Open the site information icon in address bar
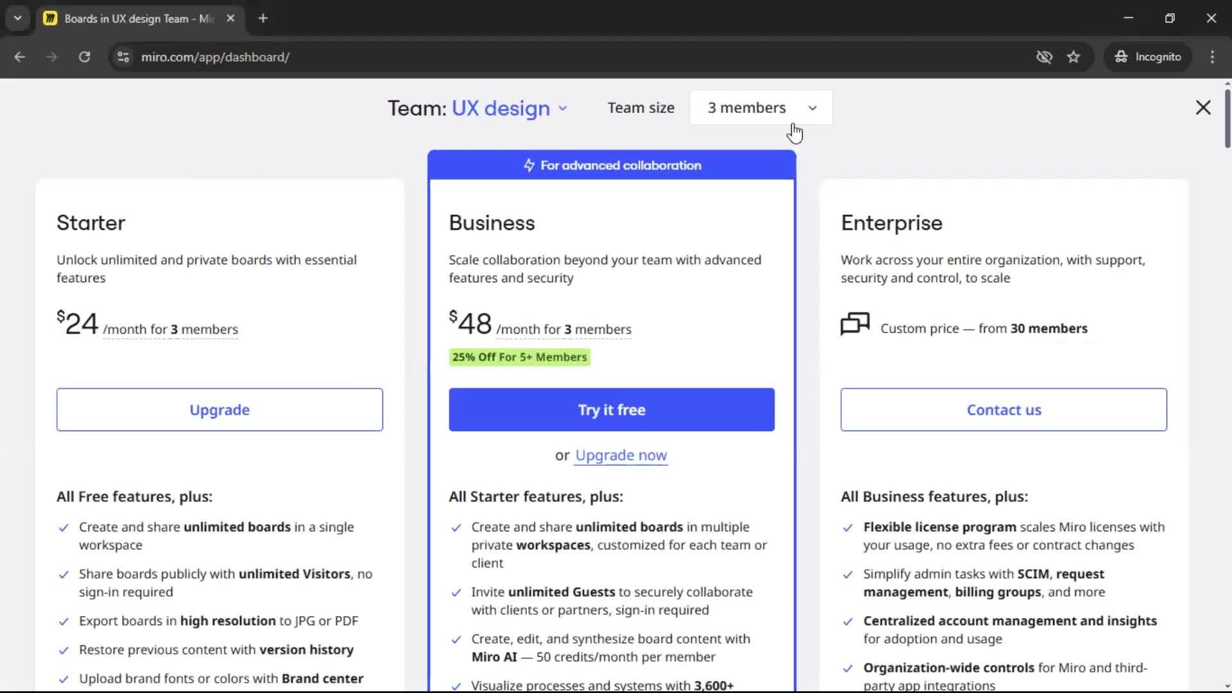The image size is (1232, 693). [123, 57]
